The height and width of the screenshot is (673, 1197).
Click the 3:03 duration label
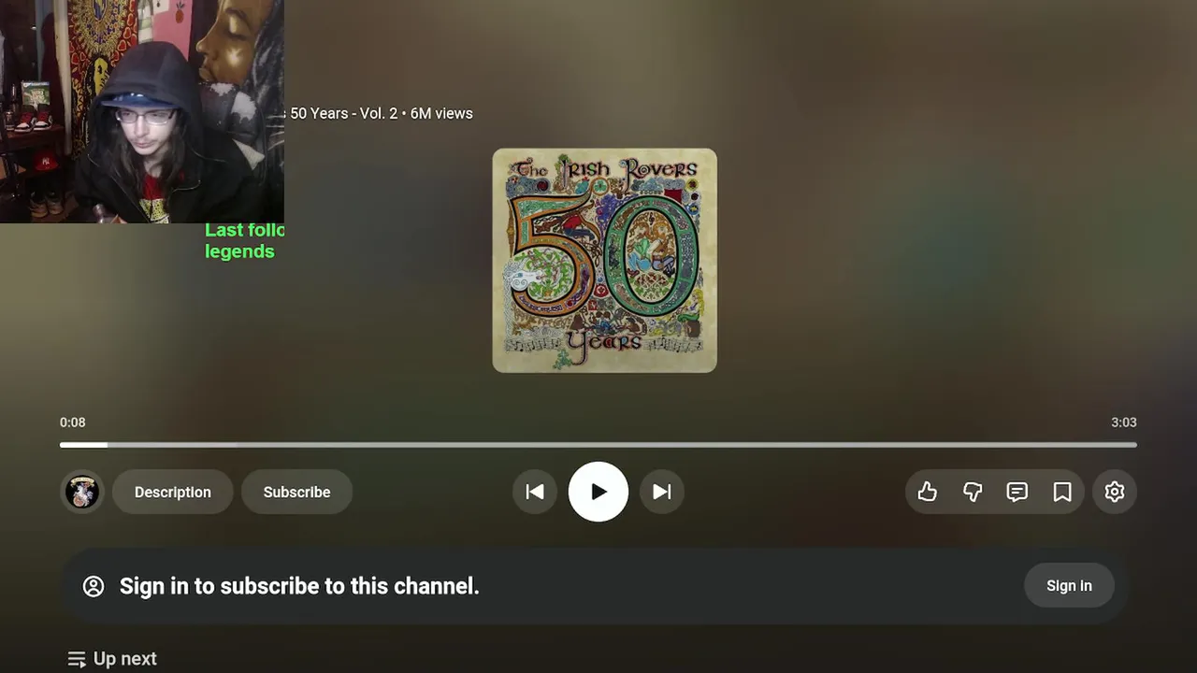[x=1123, y=422]
